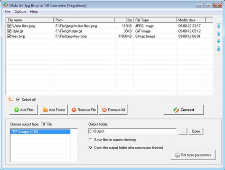This screenshot has width=225, height=170.
Task: Move selected file down one position
Action: 218,41
